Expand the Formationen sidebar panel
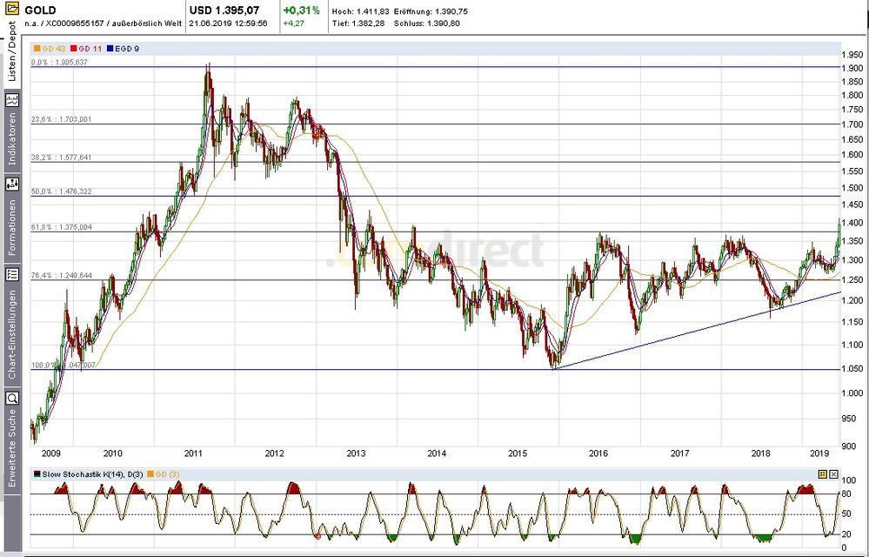The height and width of the screenshot is (557, 869). [12, 228]
